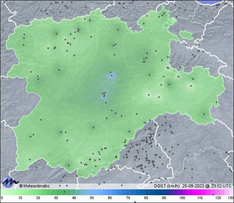The image size is (234, 203).
Task: Click the scale value 0
Action: tap(2, 198)
